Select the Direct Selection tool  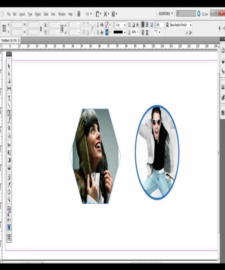pos(9,74)
